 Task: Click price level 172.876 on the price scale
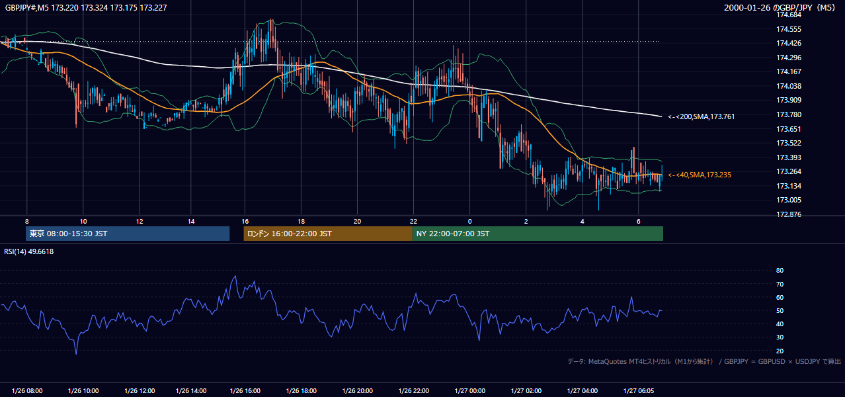(789, 214)
